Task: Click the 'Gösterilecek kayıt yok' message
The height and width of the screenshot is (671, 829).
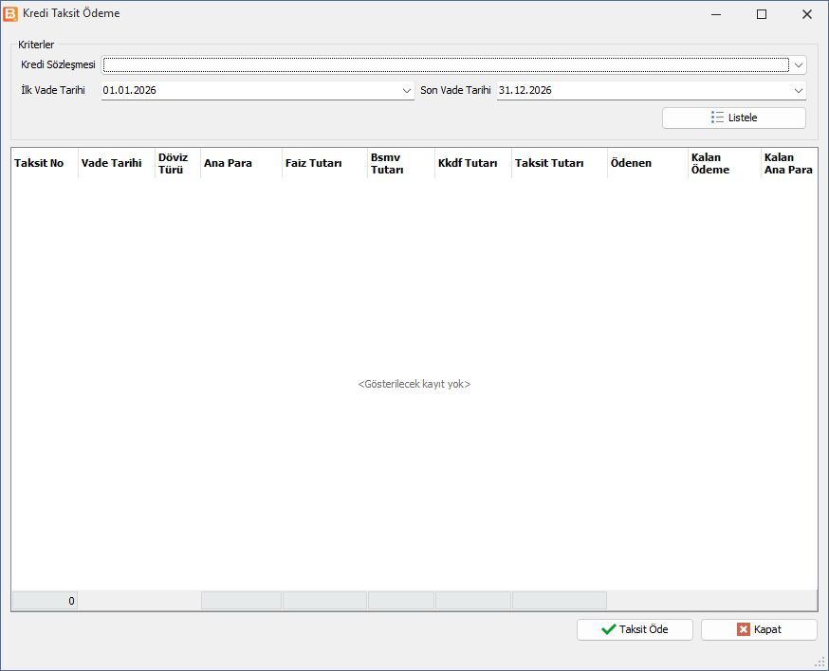Action: (414, 384)
